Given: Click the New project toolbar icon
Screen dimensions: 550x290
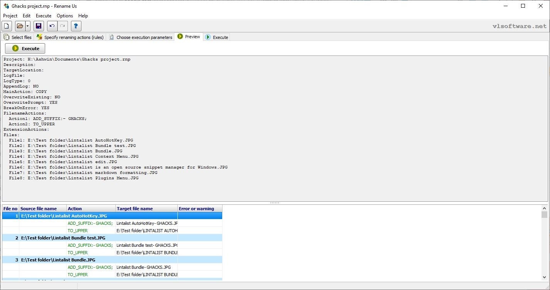Looking at the screenshot, I should click(x=7, y=26).
